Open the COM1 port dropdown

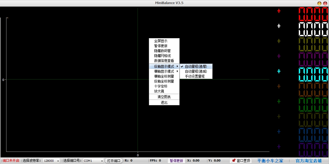coord(93,161)
